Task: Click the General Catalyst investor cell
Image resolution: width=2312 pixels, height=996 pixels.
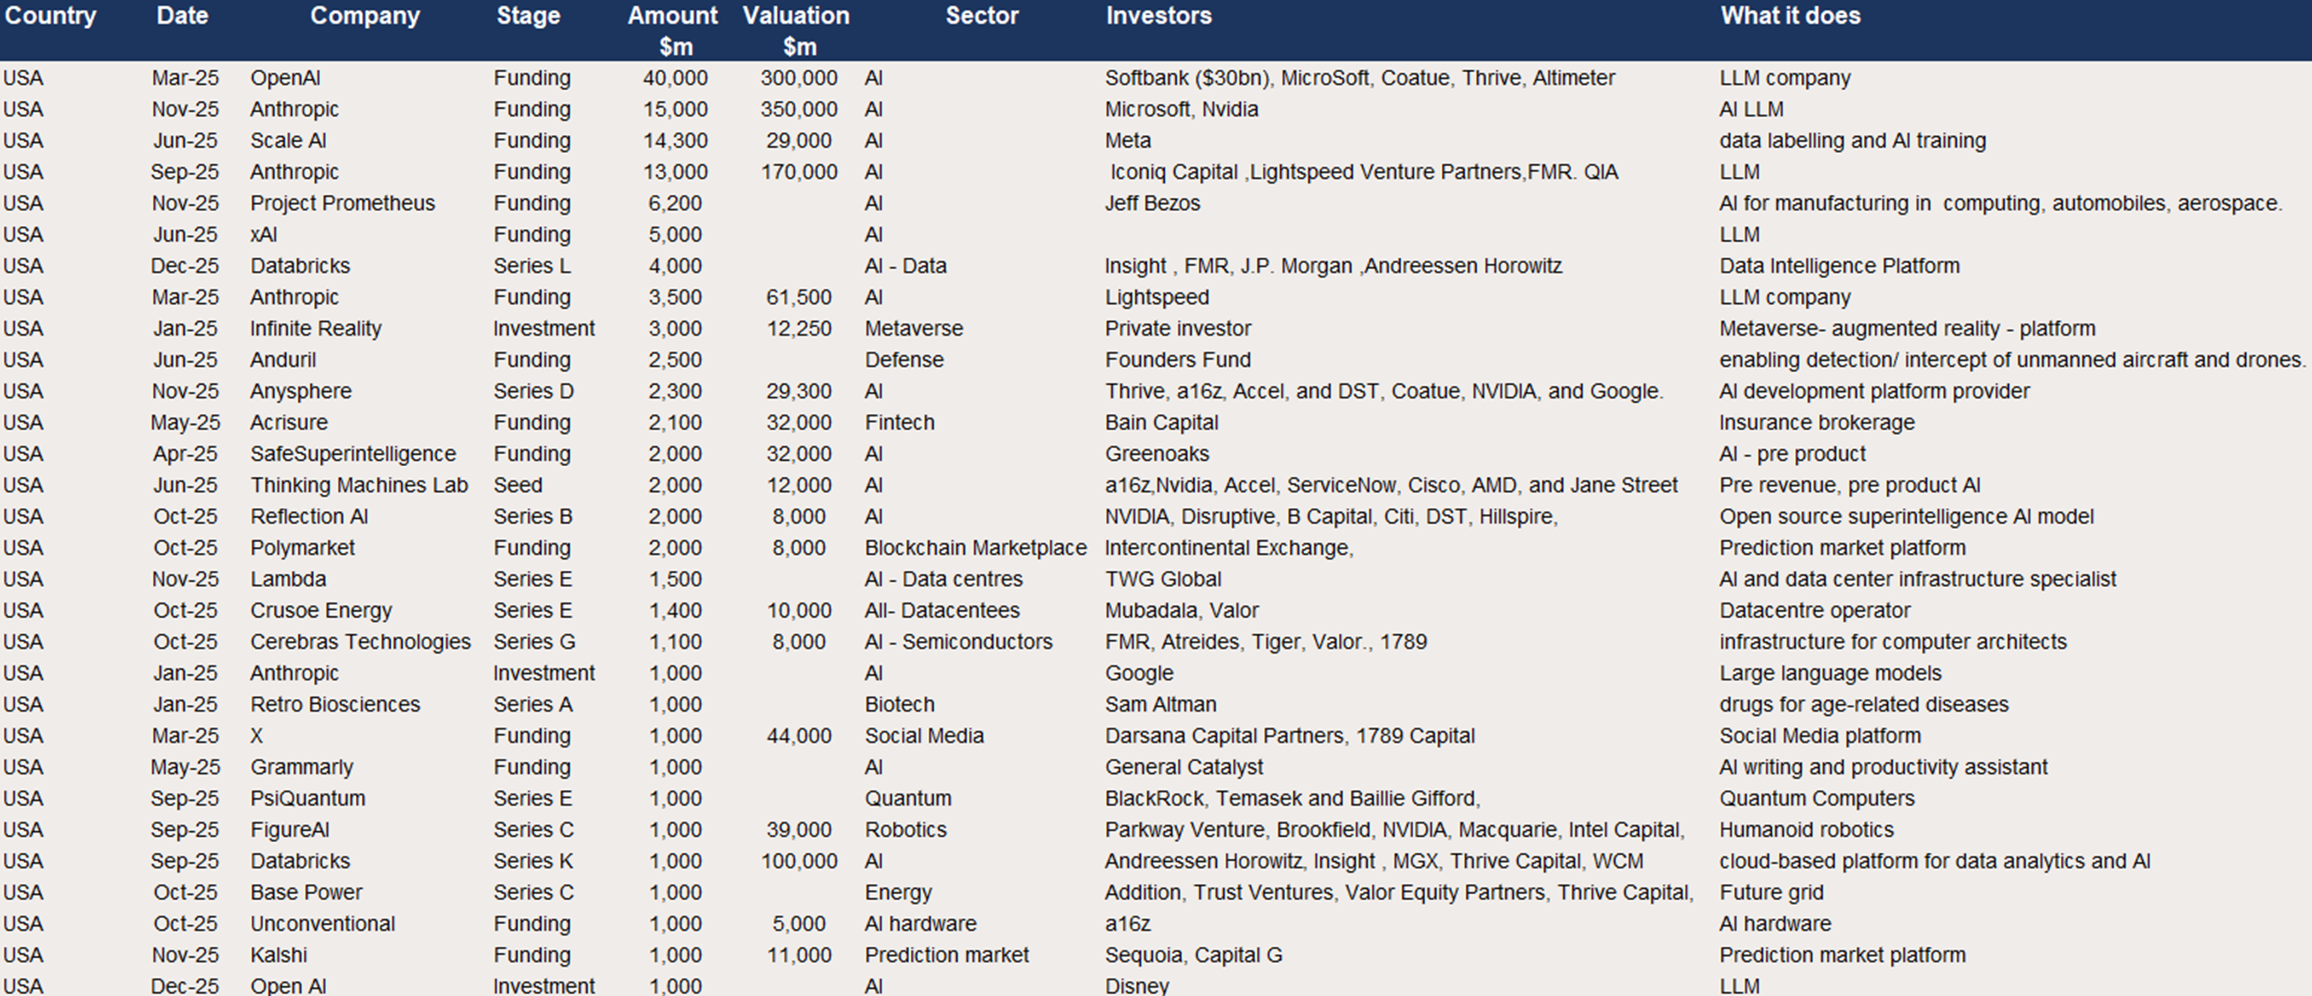Action: (1184, 768)
